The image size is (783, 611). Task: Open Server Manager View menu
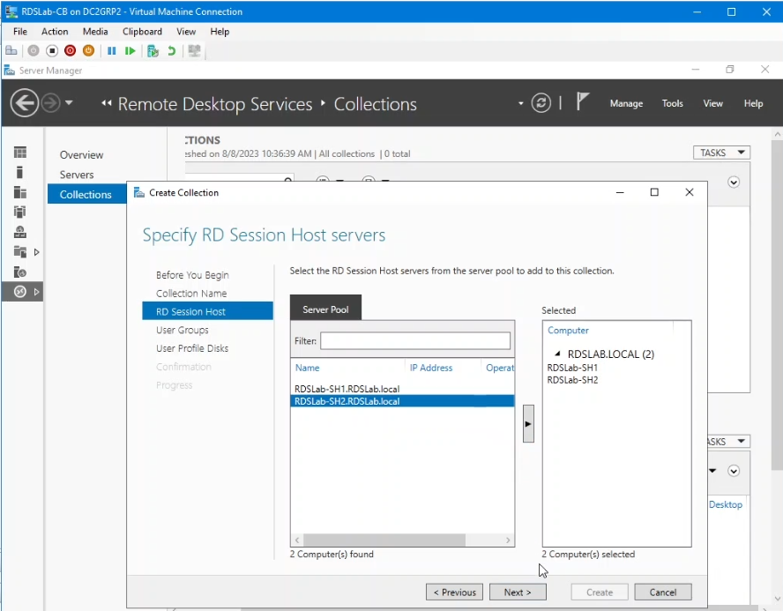click(712, 103)
